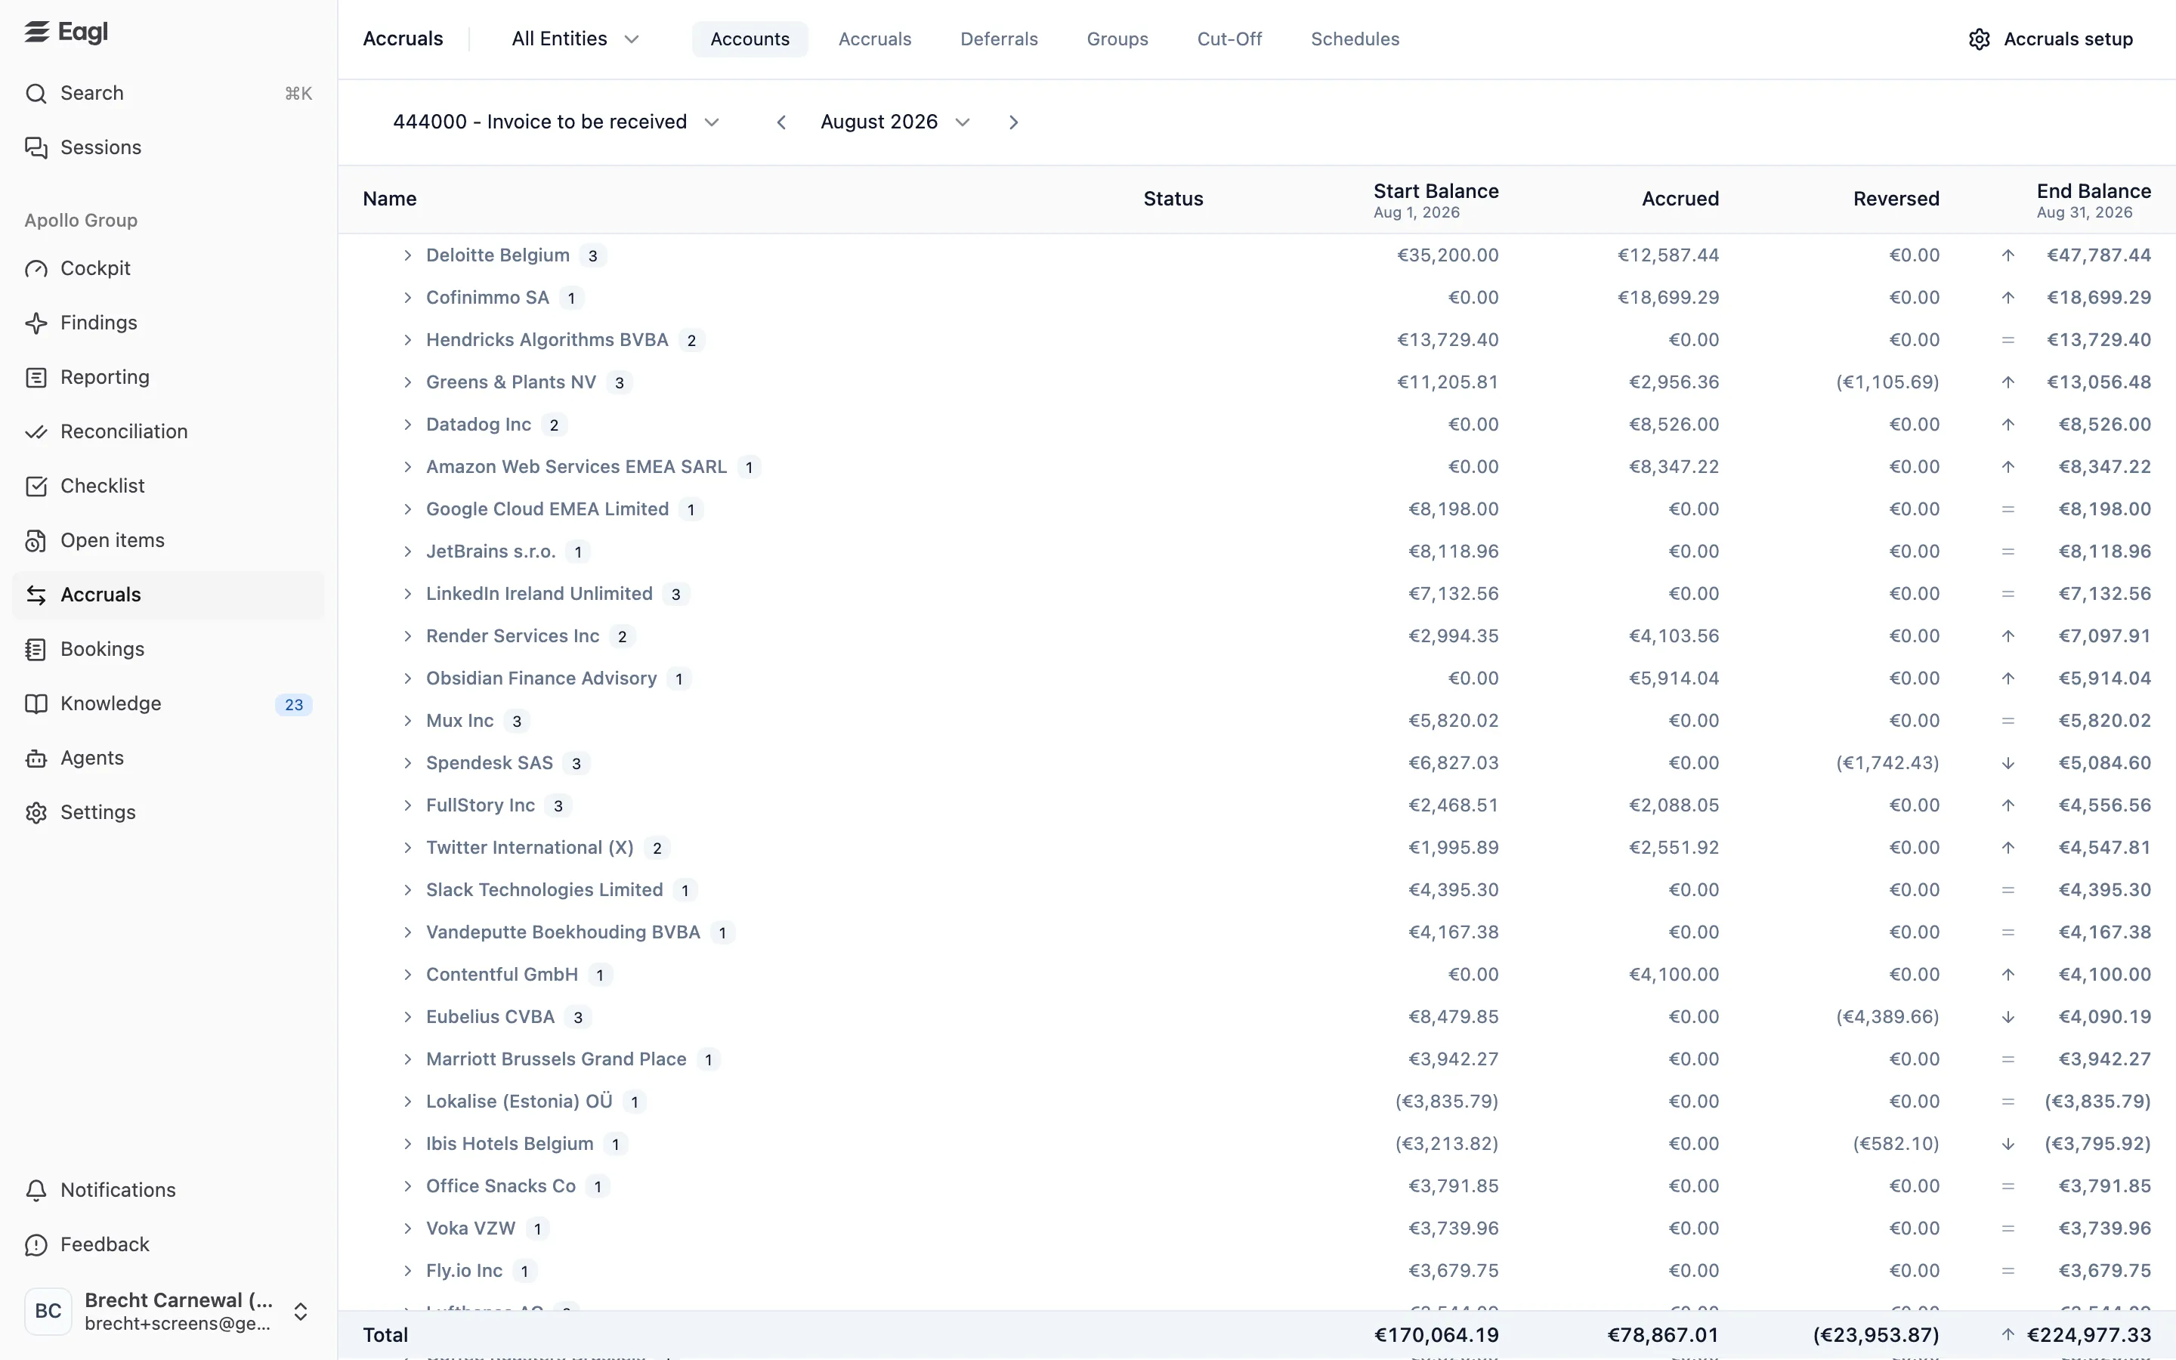Screen dimensions: 2176x1360
Task: Open Accruals in the sidebar
Action: (168, 595)
